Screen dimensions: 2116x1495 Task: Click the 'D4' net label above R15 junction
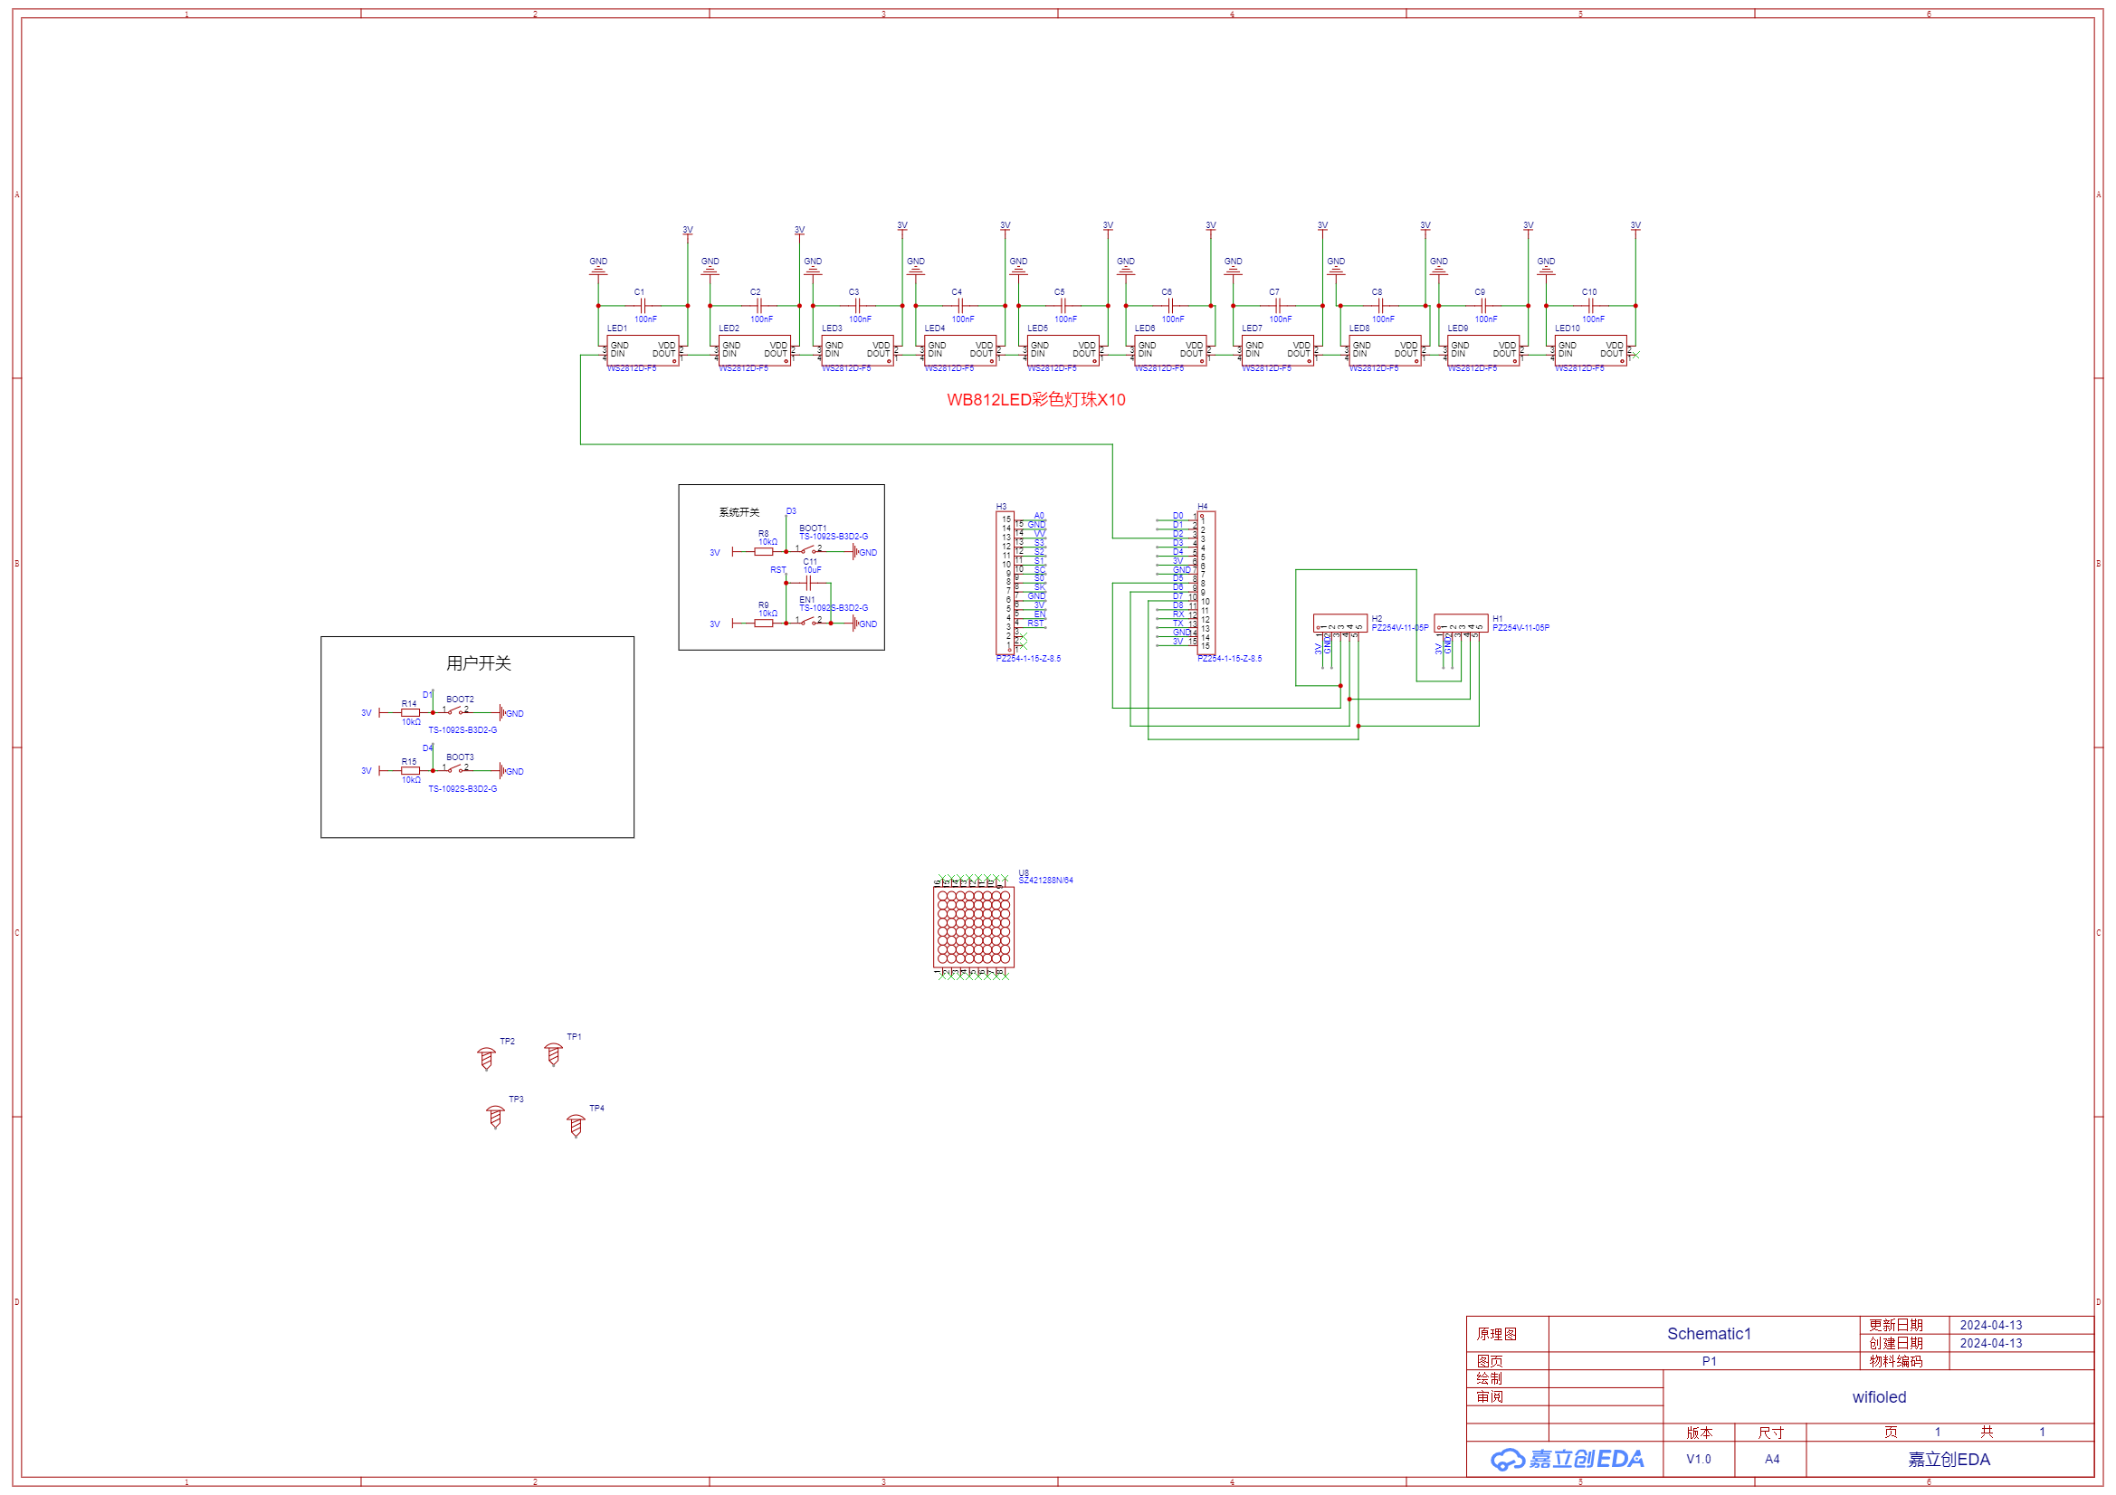coord(427,748)
